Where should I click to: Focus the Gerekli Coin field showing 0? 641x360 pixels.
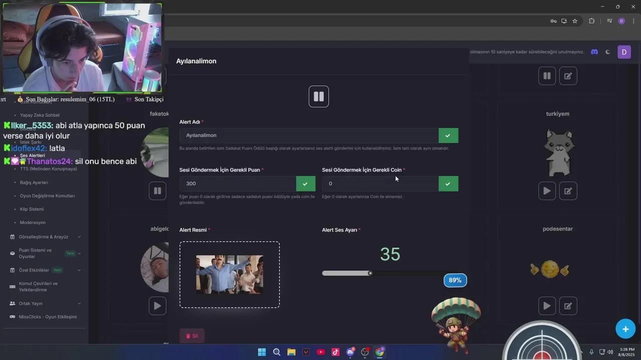[x=380, y=183]
